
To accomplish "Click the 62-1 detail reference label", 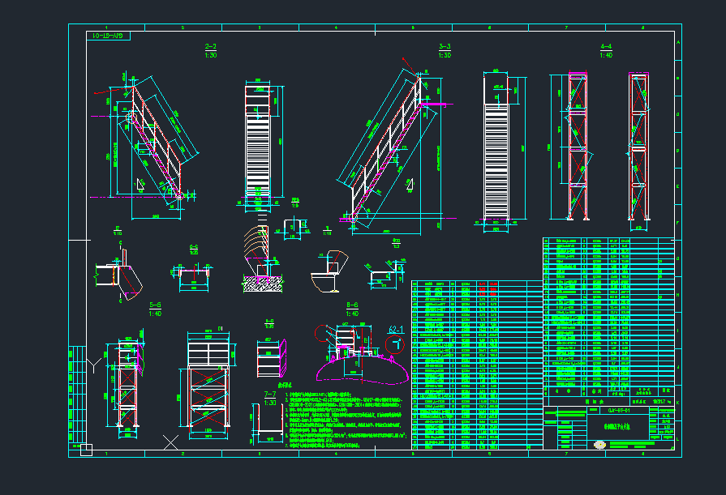I will click(x=396, y=330).
